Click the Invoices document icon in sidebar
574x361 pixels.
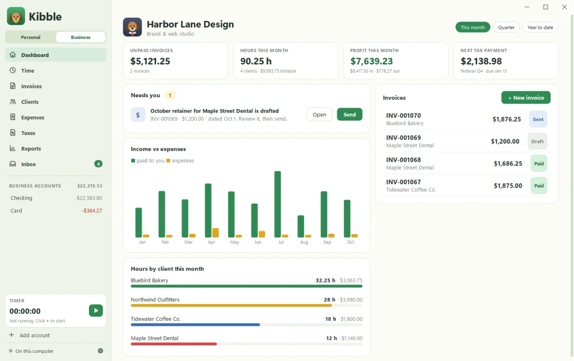click(13, 86)
